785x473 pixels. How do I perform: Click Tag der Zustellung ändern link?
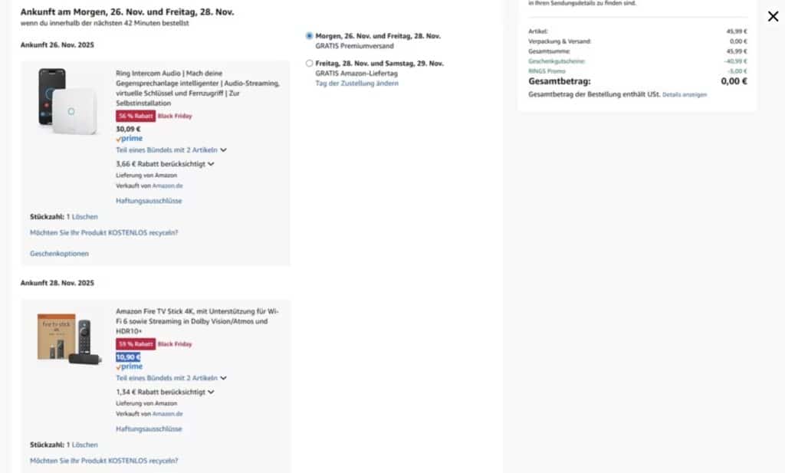pyautogui.click(x=356, y=83)
